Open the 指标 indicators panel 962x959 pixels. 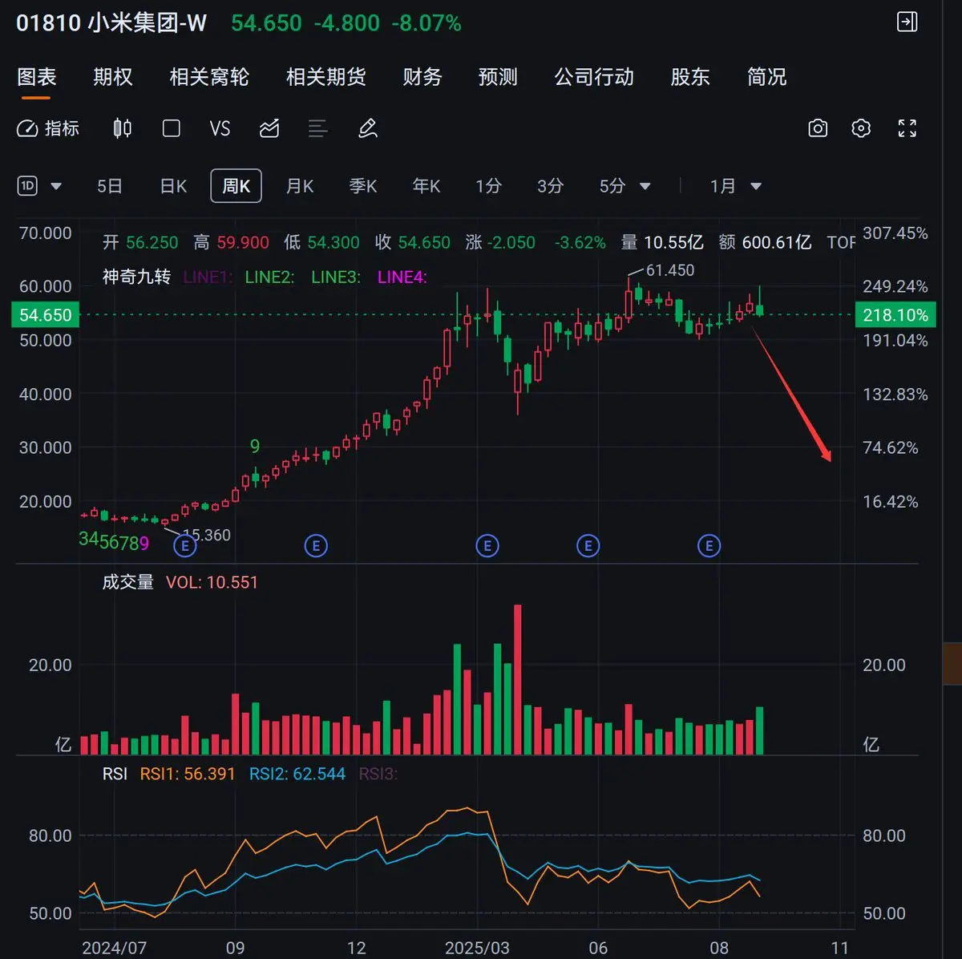(x=47, y=128)
